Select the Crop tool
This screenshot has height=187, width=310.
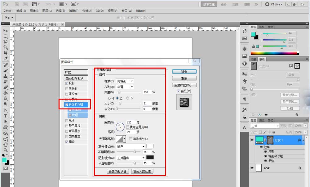[6, 53]
